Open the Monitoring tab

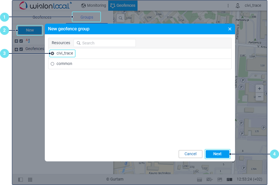[x=94, y=6]
